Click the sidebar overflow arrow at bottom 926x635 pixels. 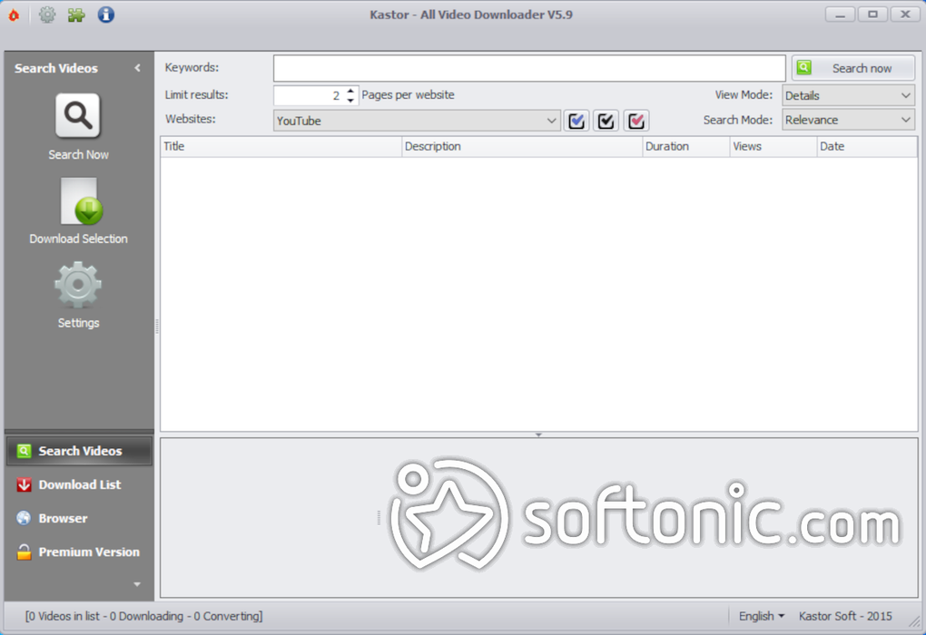coord(137,584)
